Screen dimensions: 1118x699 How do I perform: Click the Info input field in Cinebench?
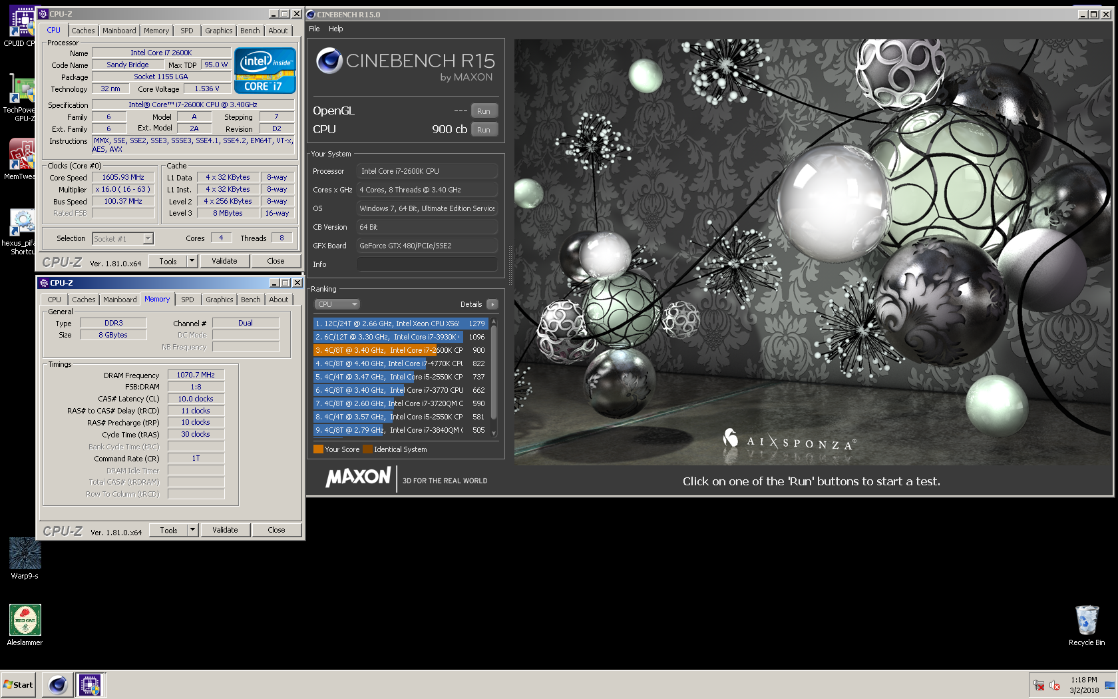coord(427,264)
